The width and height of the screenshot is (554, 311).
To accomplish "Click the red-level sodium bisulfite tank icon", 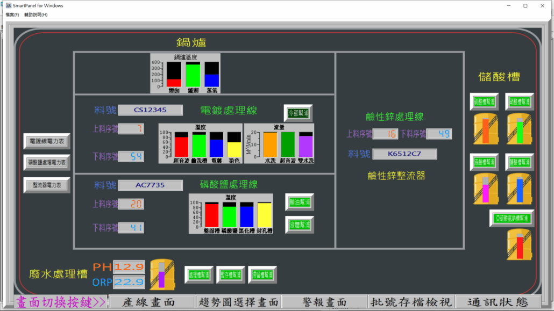I will point(520,244).
